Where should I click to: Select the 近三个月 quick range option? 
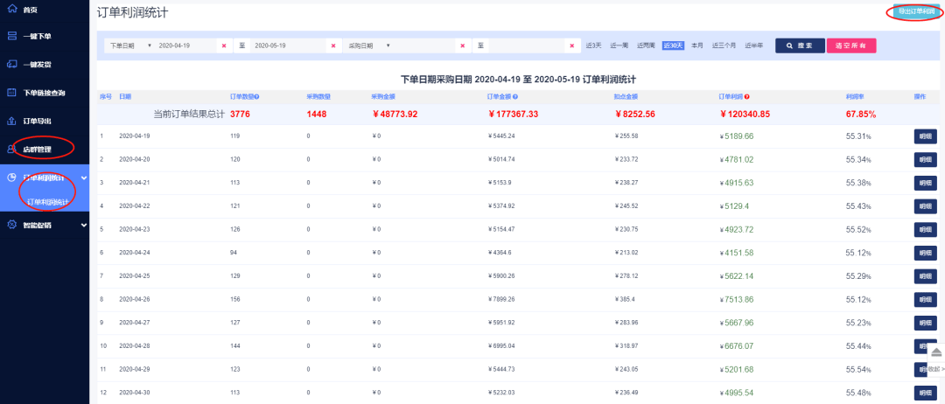[724, 45]
